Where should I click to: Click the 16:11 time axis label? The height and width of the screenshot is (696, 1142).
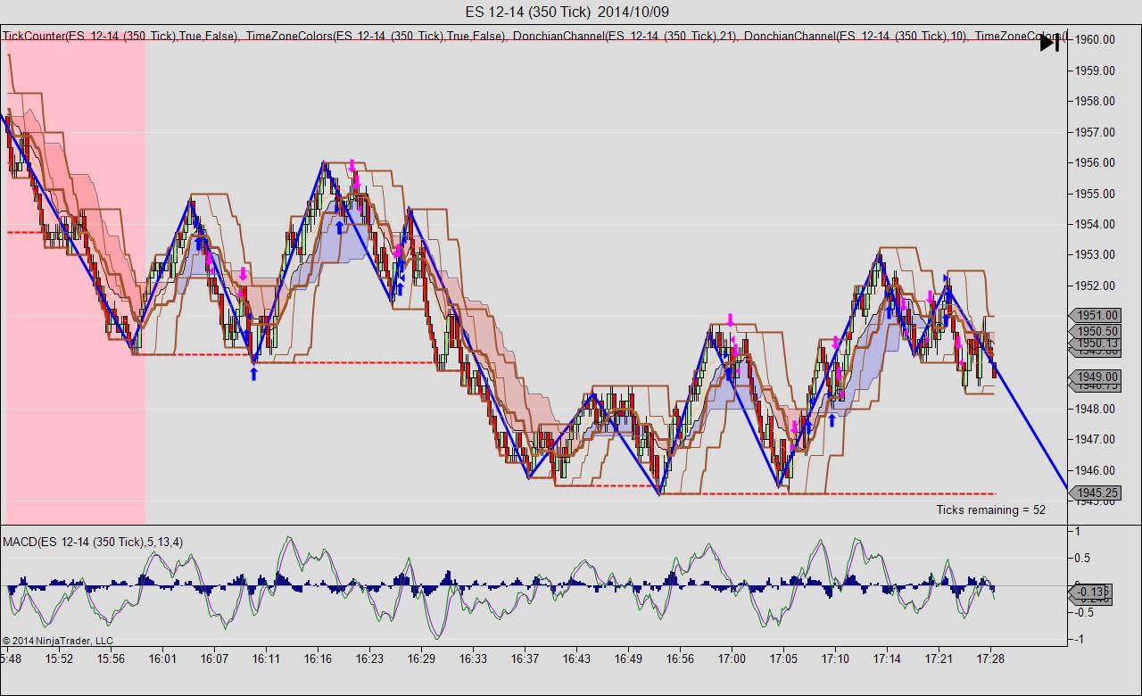266,659
